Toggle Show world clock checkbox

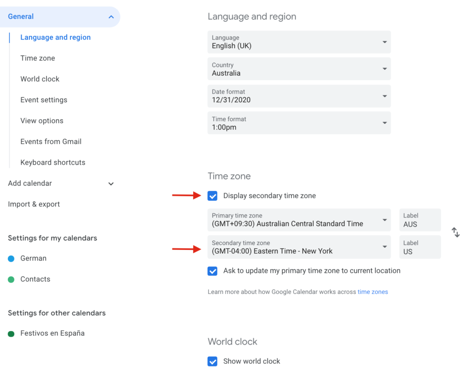(x=213, y=361)
